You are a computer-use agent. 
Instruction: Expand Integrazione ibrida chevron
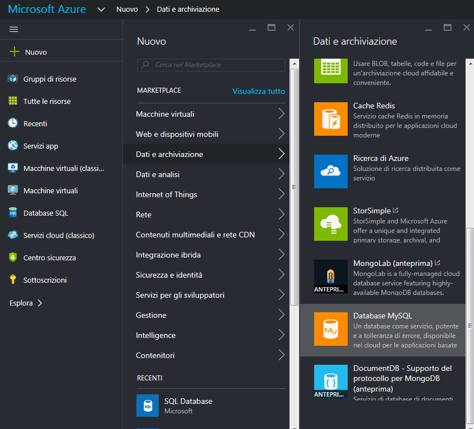click(282, 255)
